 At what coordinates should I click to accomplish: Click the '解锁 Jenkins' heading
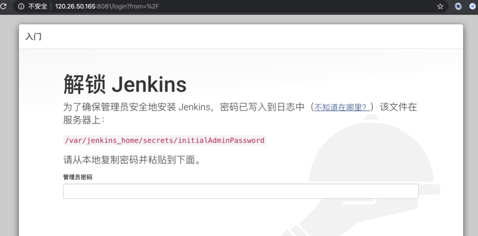pyautogui.click(x=125, y=84)
